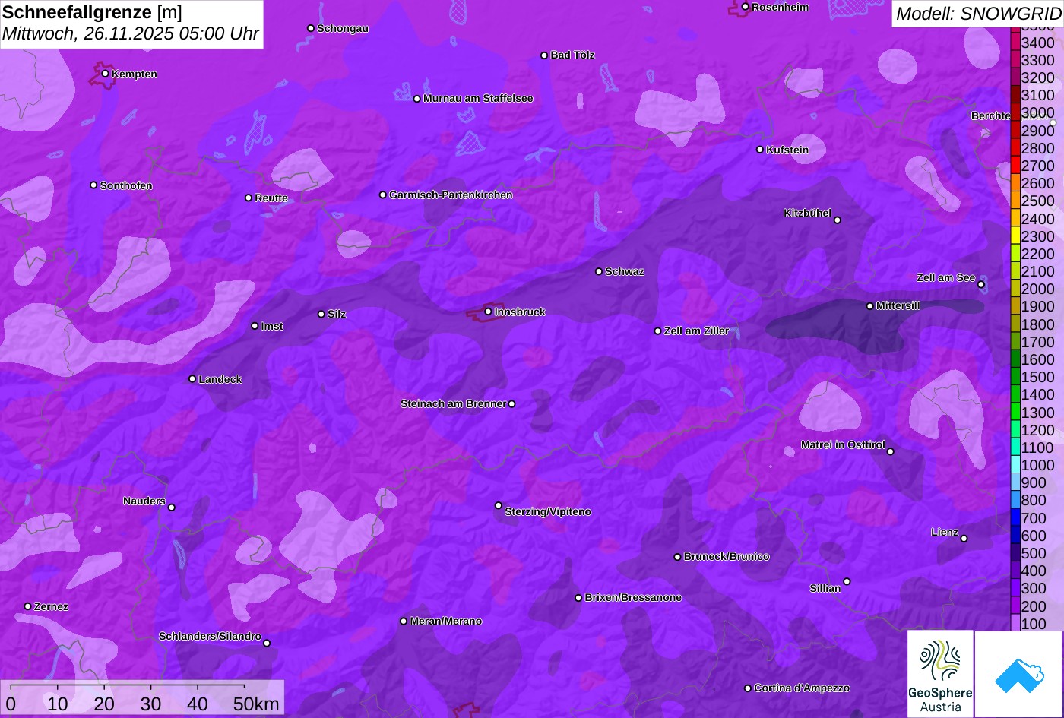Click the partially visible Berchte label
This screenshot has width=1064, height=718.
(991, 116)
